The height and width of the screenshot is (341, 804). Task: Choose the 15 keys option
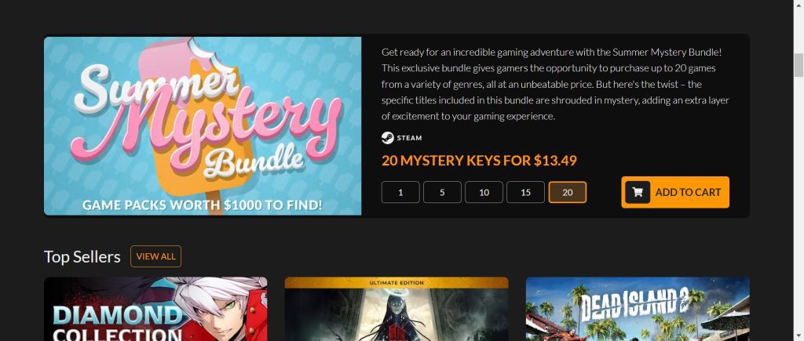point(525,193)
